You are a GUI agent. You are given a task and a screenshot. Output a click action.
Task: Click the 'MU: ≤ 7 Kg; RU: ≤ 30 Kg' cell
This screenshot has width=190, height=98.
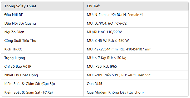click(106, 58)
